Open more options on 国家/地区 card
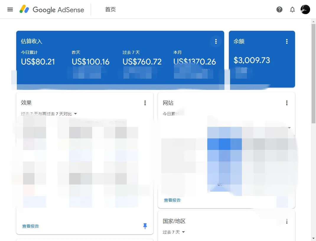316x241 pixels. click(x=287, y=221)
